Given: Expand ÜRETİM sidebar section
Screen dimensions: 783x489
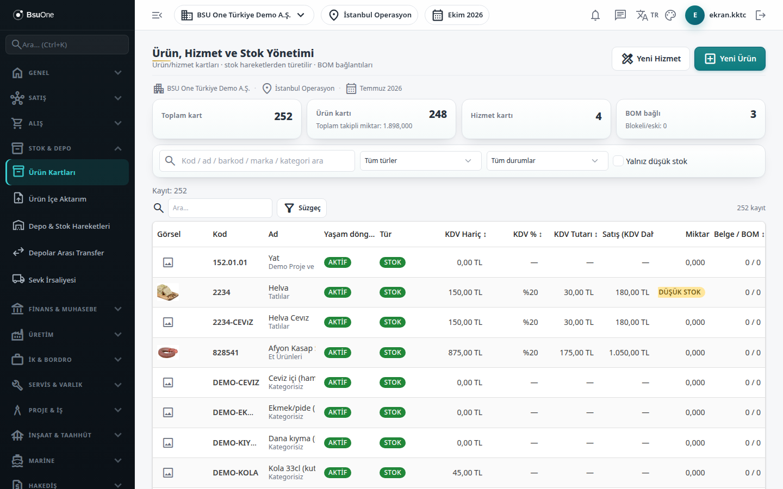Looking at the screenshot, I should click(67, 335).
